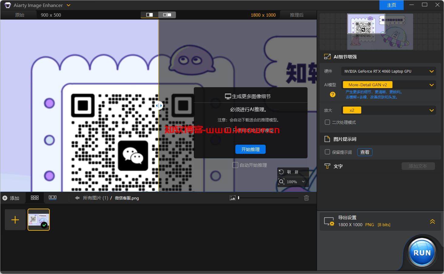Screen dimensions: 444x274
Task: Click the split divider handle
Action: click(x=159, y=105)
